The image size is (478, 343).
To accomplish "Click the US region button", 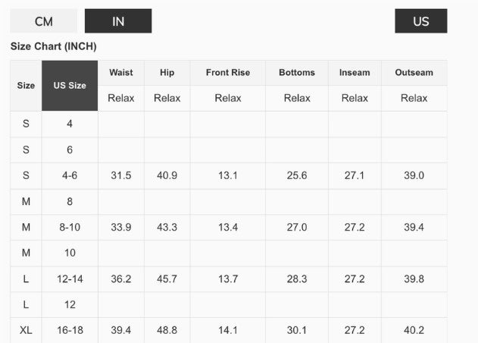I will pos(420,21).
